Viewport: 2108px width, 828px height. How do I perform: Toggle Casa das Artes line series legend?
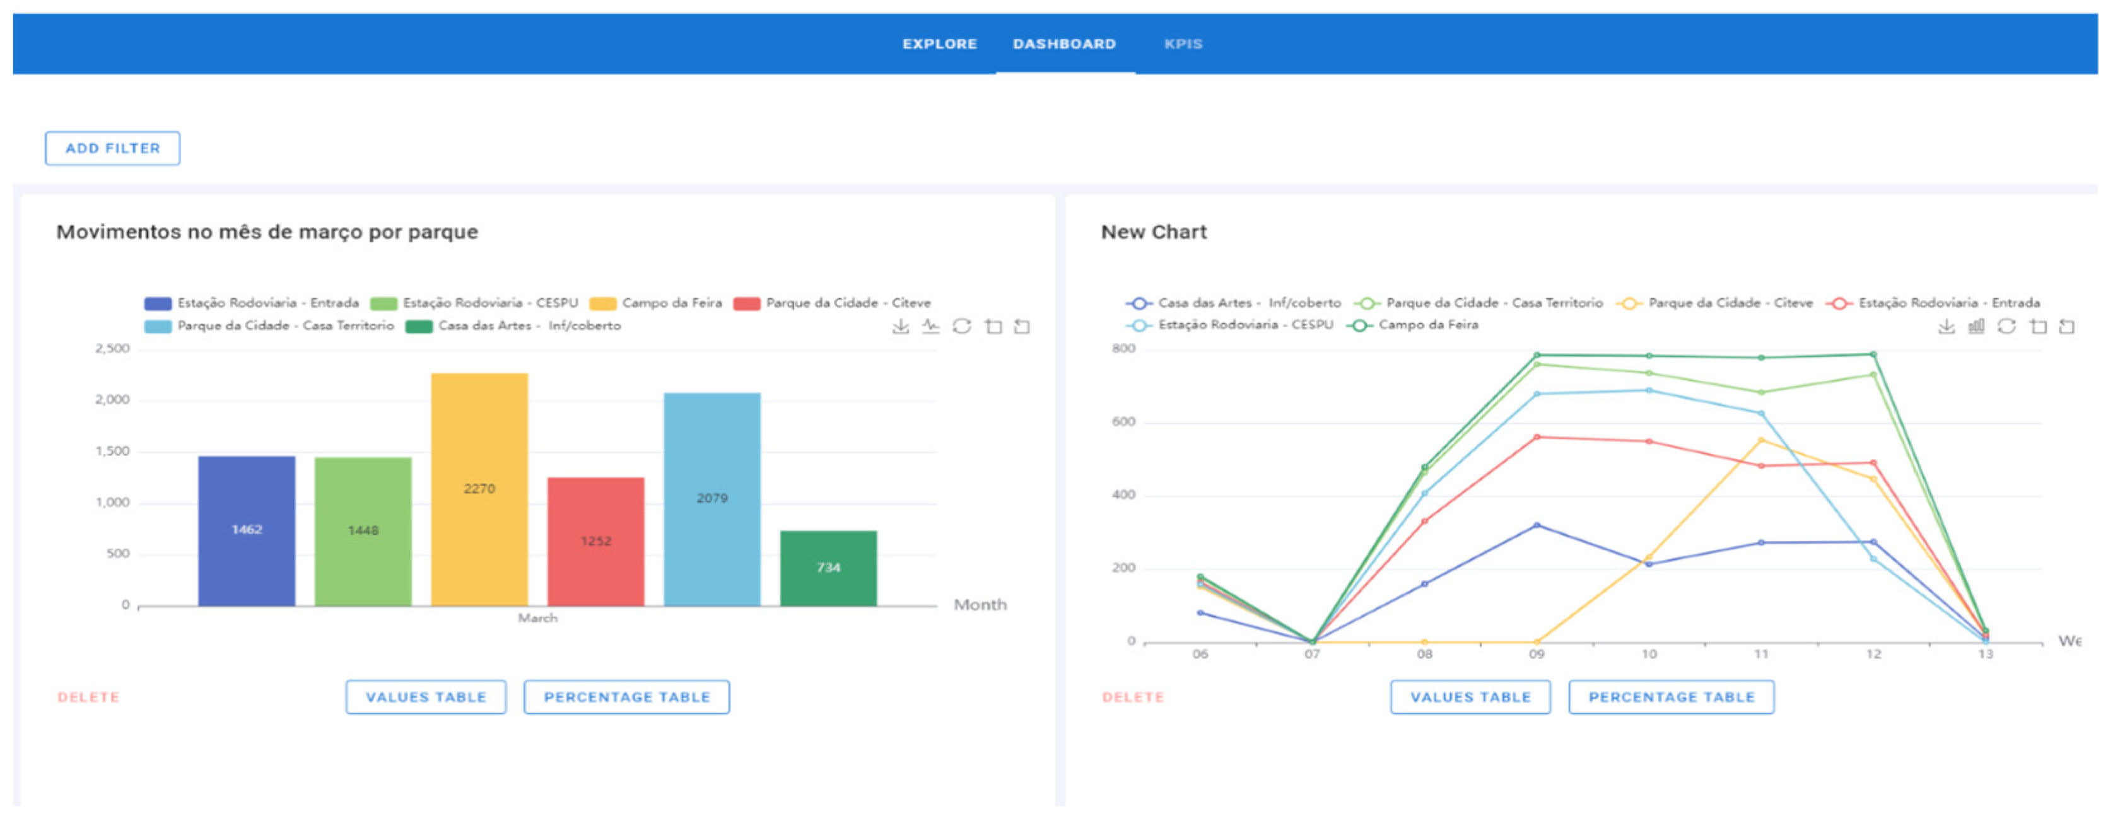coord(1233,303)
